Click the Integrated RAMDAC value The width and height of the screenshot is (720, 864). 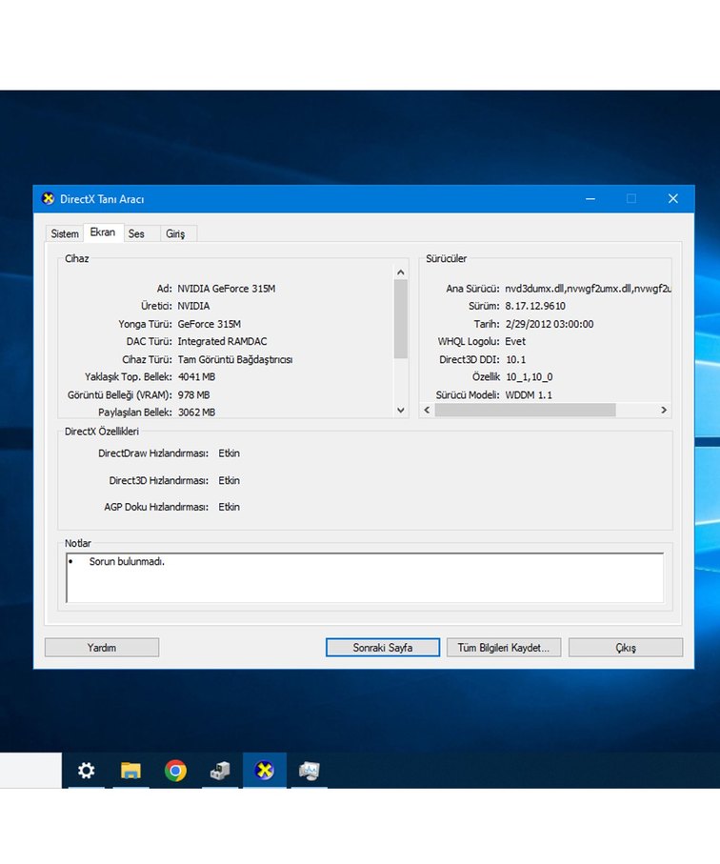tap(222, 341)
